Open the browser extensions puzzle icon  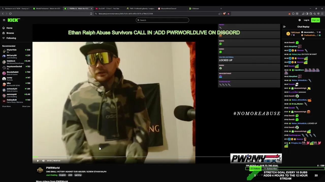click(293, 14)
